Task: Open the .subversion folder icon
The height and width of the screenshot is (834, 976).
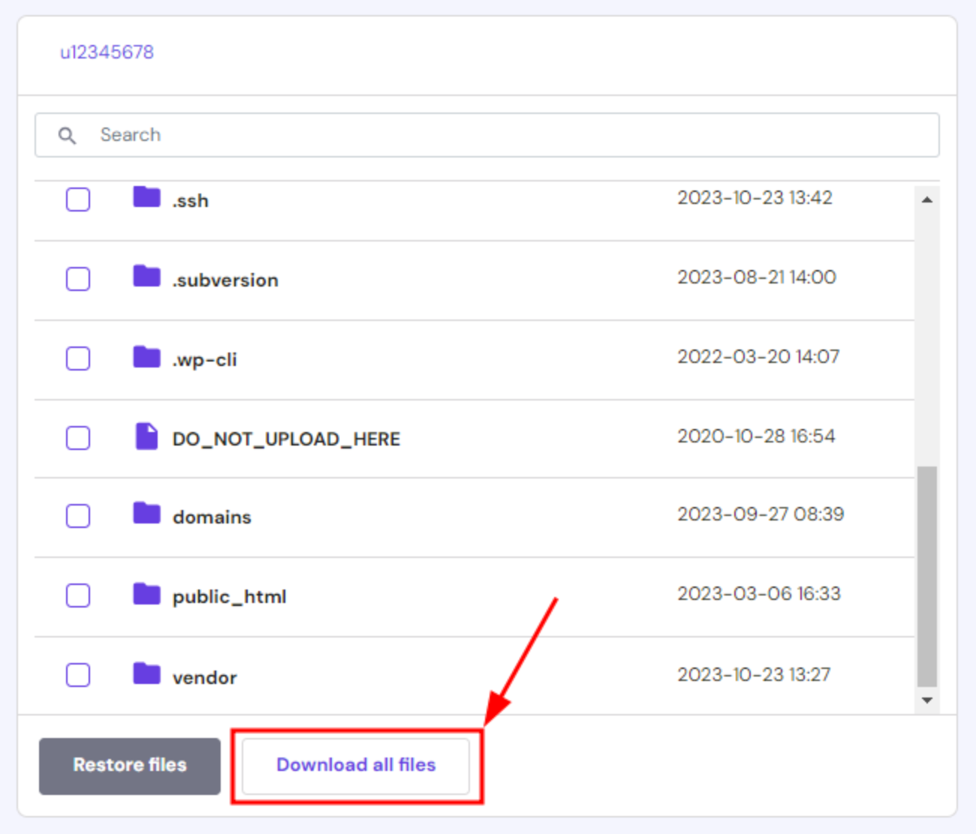Action: tap(146, 277)
